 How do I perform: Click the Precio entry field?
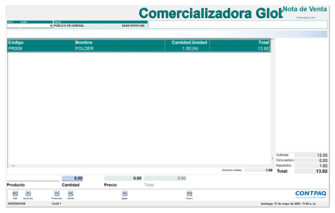click(123, 178)
